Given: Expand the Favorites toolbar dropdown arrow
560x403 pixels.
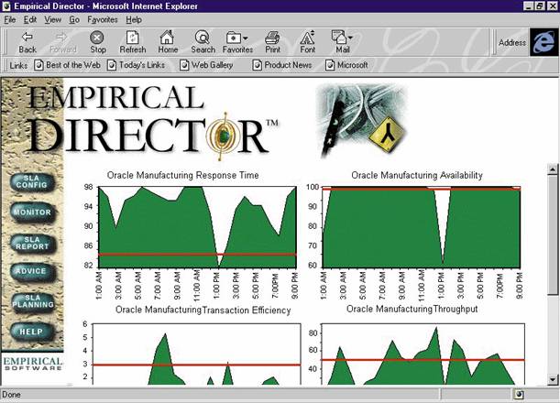Looking at the screenshot, I should [x=246, y=38].
